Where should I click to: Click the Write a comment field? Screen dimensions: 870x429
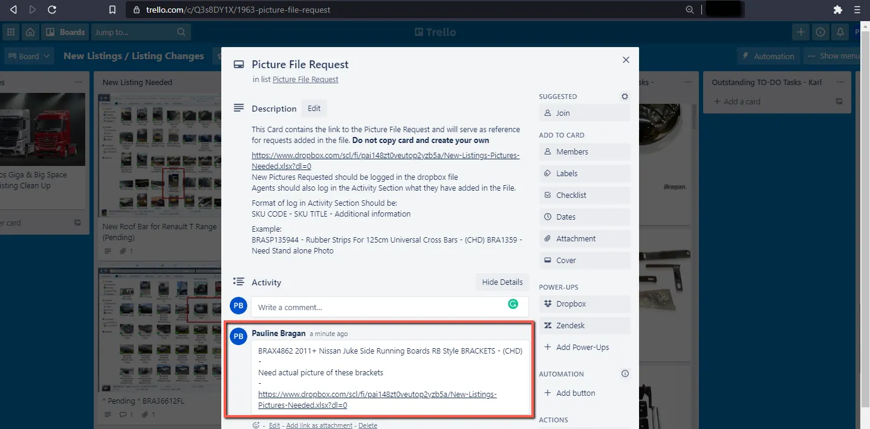[x=389, y=307]
